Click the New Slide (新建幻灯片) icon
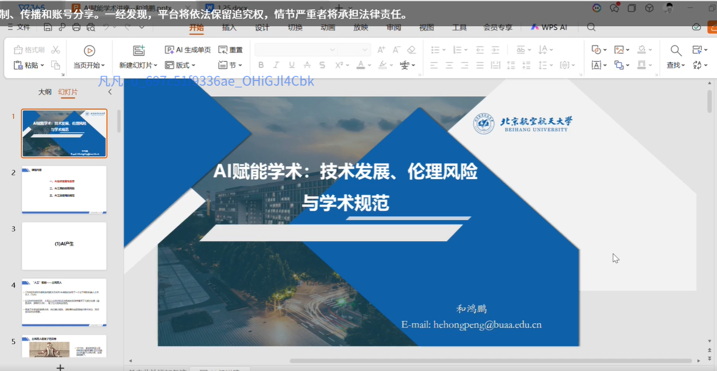The image size is (717, 371). [139, 51]
